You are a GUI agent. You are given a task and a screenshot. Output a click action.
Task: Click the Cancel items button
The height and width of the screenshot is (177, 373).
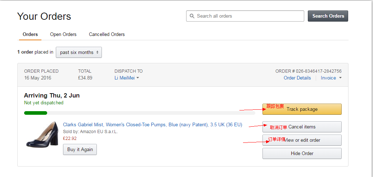[x=302, y=127]
